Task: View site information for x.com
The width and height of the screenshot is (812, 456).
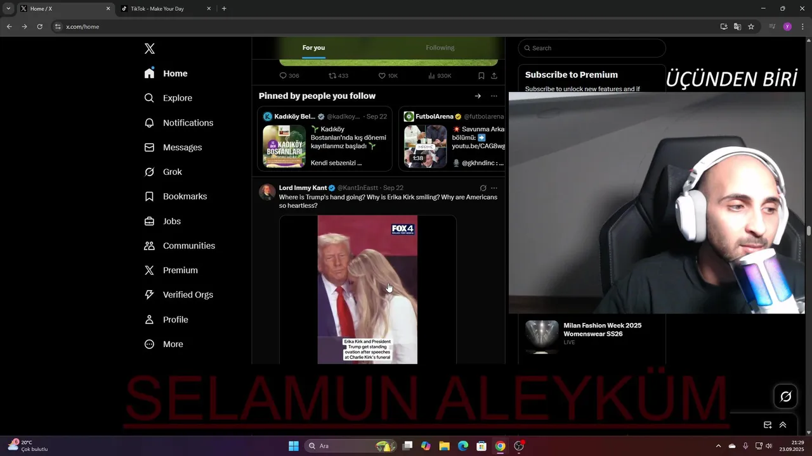Action: coord(58,27)
